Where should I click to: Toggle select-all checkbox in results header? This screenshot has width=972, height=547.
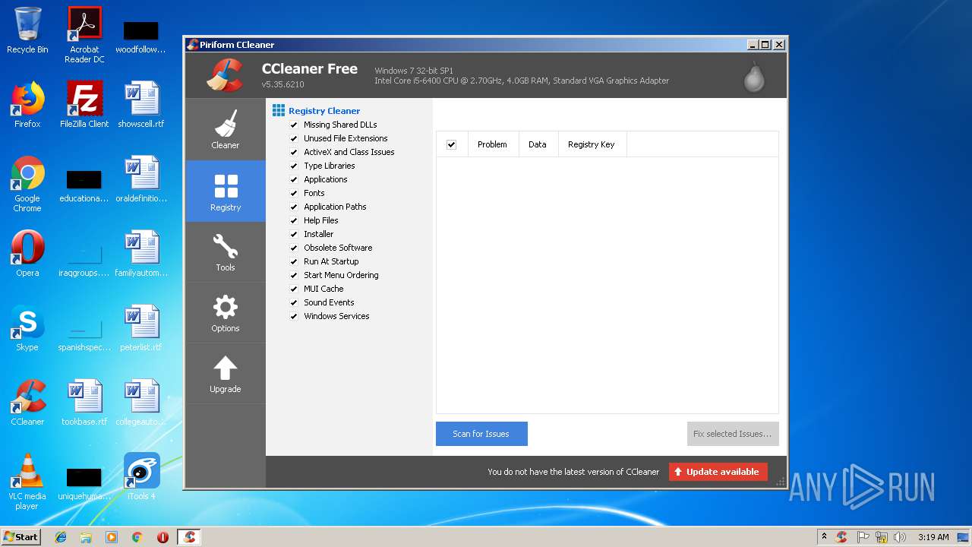(x=451, y=144)
